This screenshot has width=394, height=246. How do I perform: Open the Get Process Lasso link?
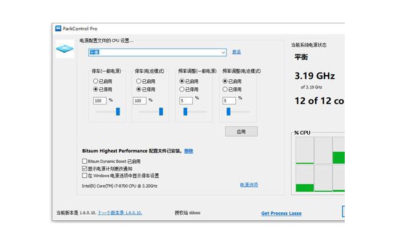(x=281, y=213)
